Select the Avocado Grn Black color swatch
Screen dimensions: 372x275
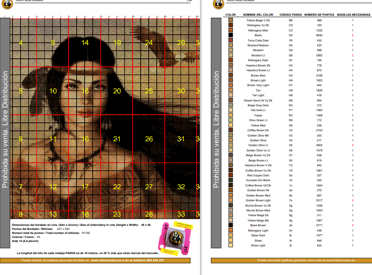tap(231, 180)
